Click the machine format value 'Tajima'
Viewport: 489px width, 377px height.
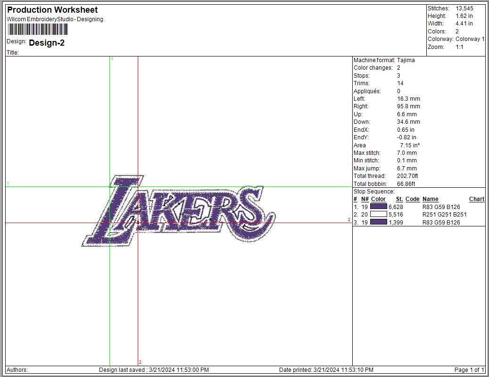pos(406,60)
